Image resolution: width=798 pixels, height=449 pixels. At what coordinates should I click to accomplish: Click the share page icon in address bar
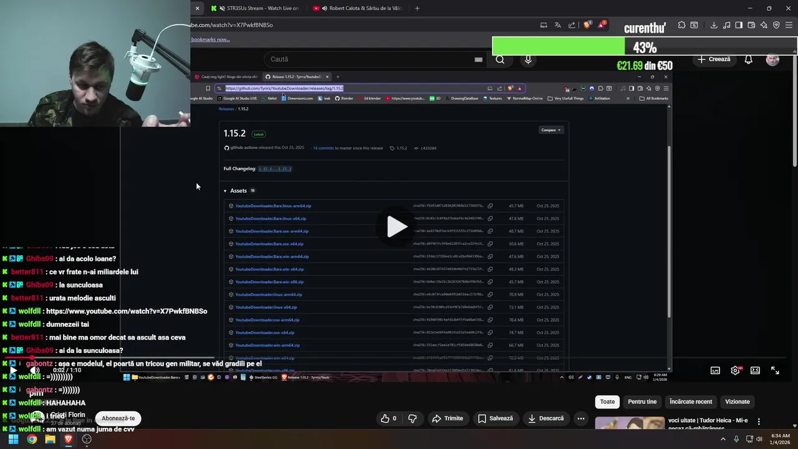click(572, 25)
